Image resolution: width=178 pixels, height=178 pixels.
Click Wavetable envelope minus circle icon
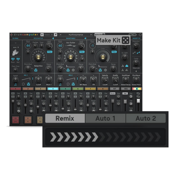pyautogui.click(x=73, y=70)
